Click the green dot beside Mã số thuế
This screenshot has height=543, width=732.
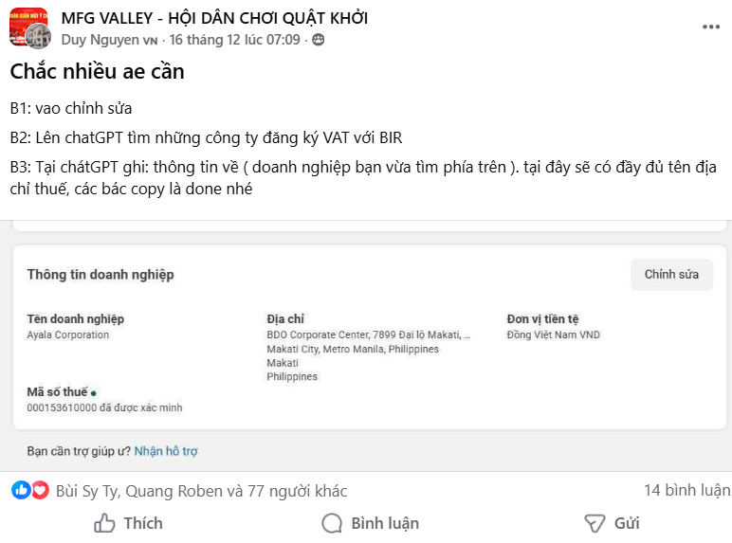tap(94, 392)
